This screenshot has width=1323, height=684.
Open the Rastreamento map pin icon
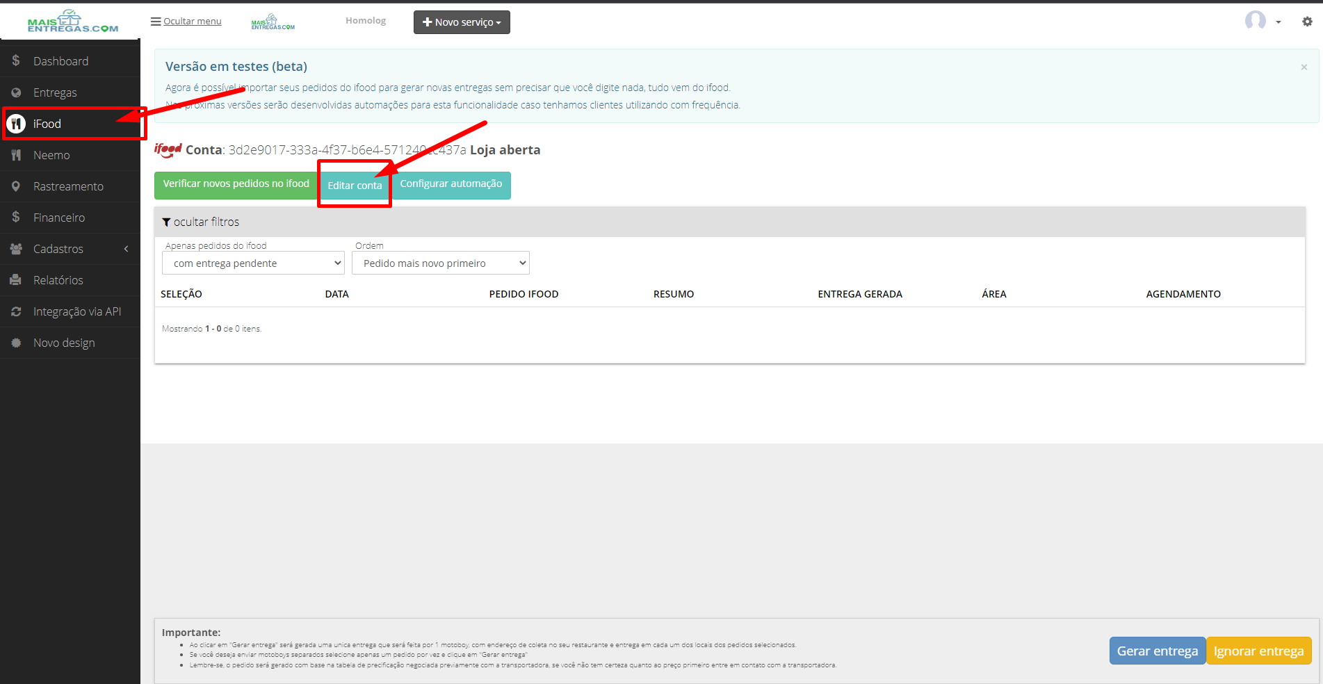[16, 186]
